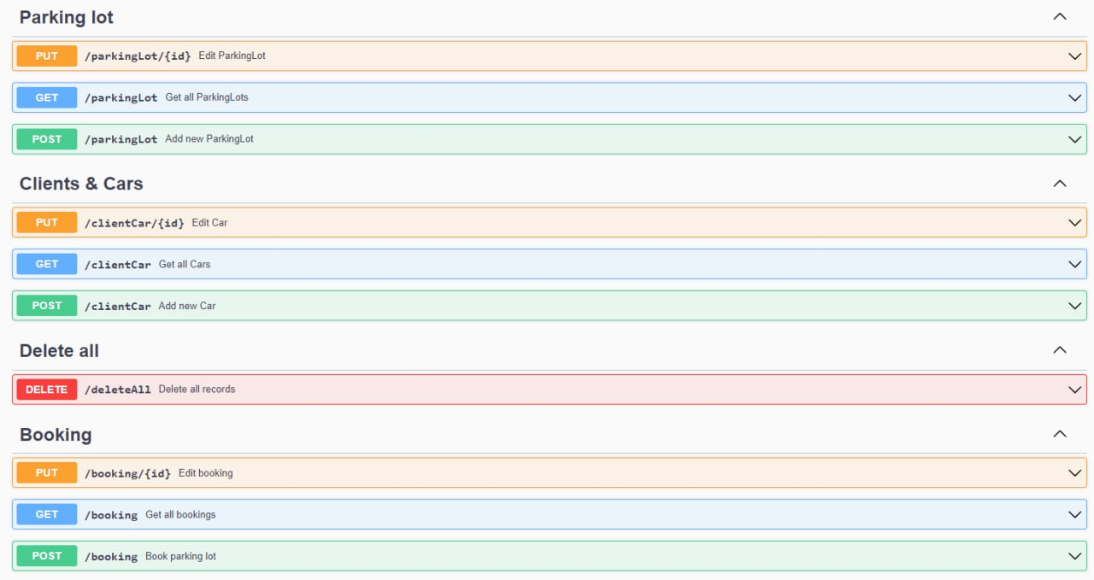Expand arrow on GET /parkingLot row
Image resolution: width=1094 pixels, height=580 pixels.
(x=1075, y=97)
